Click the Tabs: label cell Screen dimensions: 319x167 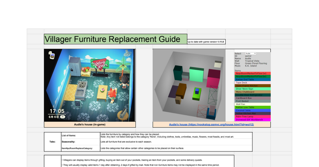click(53, 142)
